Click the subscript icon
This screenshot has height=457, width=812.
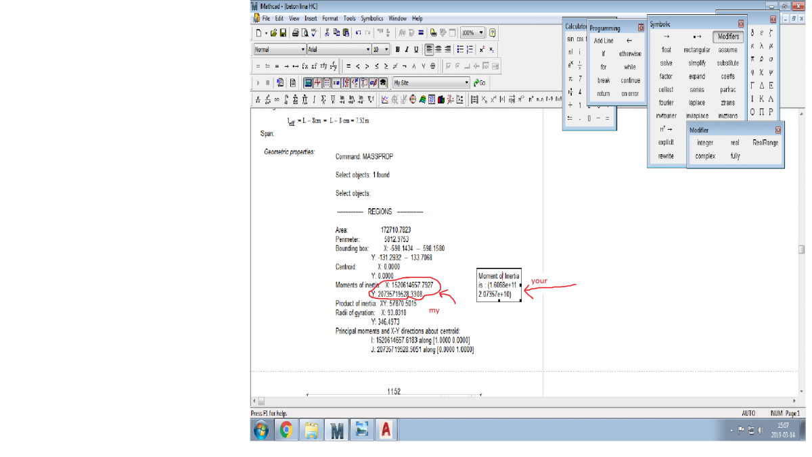(491, 49)
